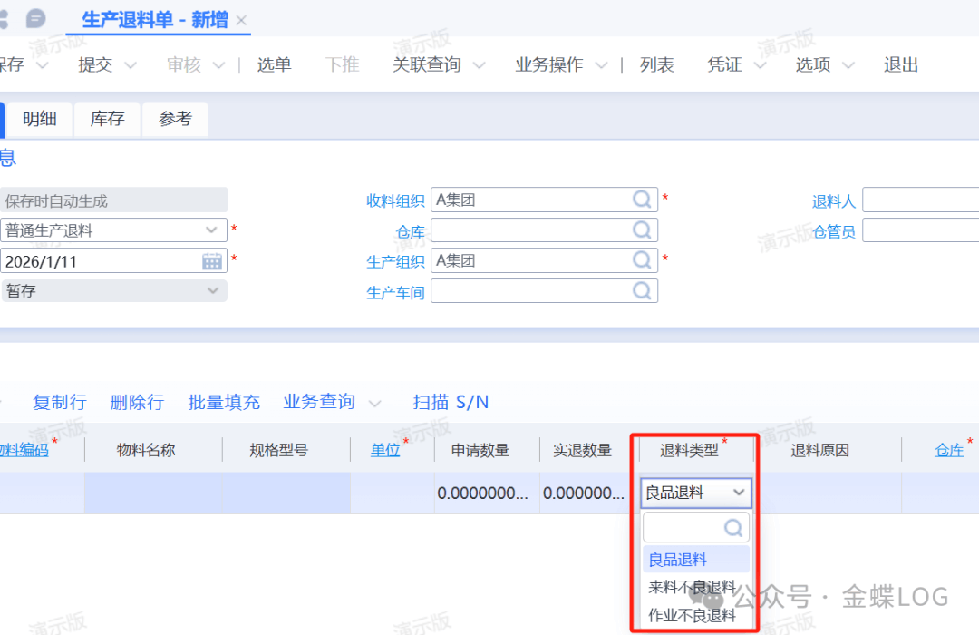The image size is (979, 635).
Task: Click the magnifier icon in 仓库 header field
Action: coord(642,230)
